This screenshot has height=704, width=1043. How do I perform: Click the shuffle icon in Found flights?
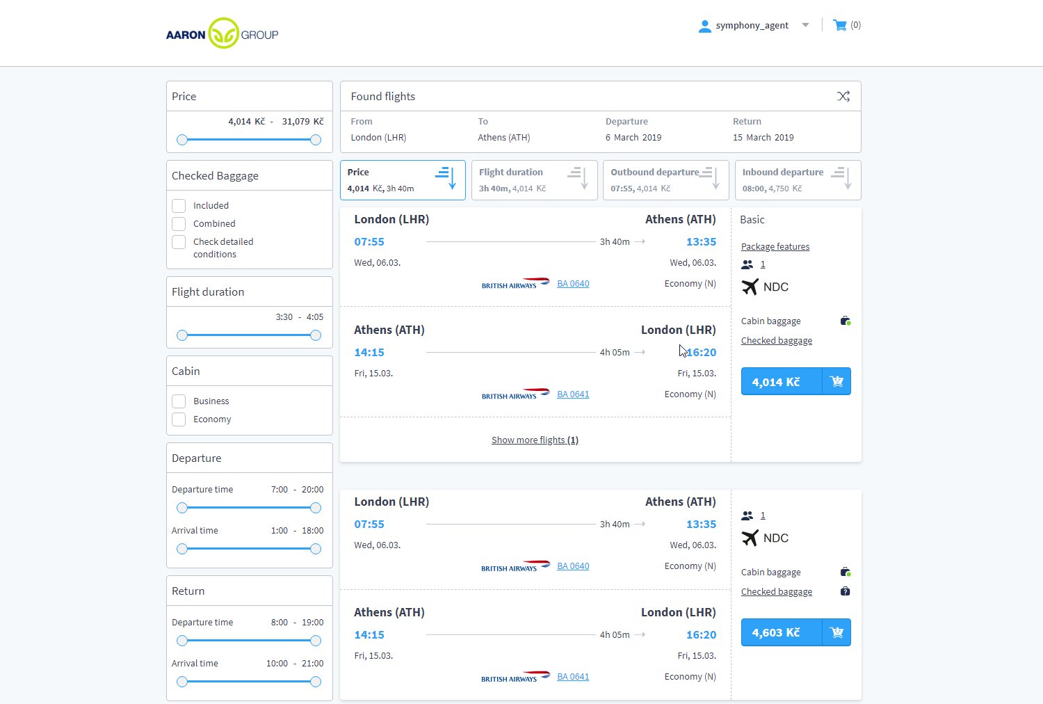pyautogui.click(x=843, y=96)
